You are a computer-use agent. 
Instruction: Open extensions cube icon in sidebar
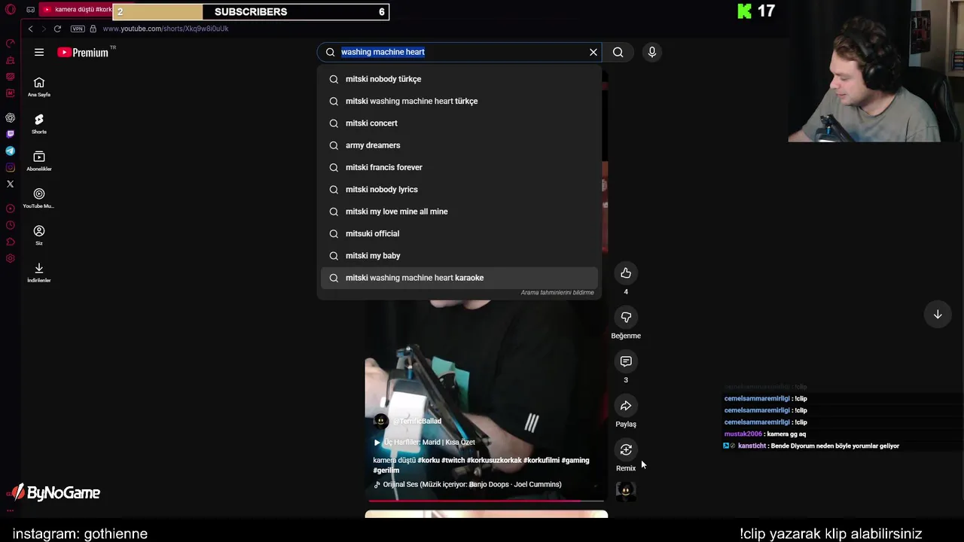point(11,242)
